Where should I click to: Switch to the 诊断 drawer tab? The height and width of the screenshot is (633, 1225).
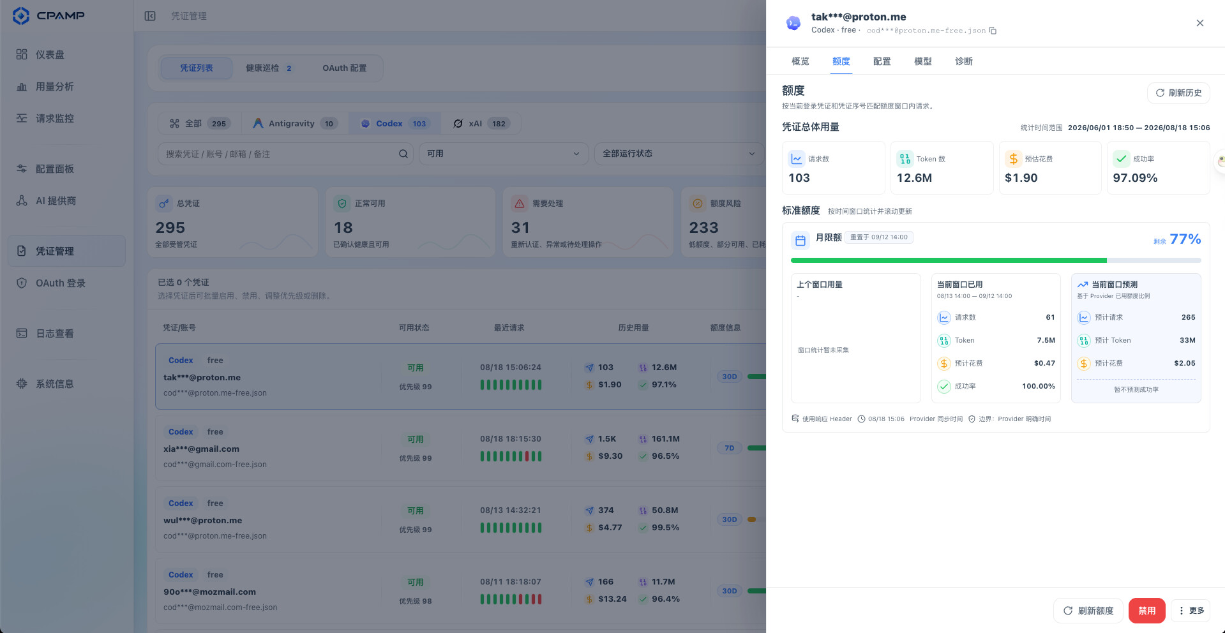pos(964,61)
